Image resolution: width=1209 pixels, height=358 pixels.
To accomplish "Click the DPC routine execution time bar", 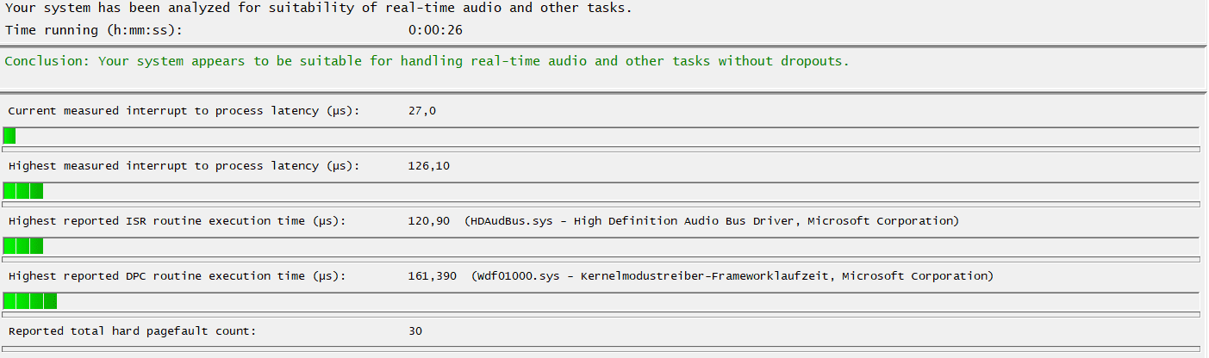I will 601,301.
